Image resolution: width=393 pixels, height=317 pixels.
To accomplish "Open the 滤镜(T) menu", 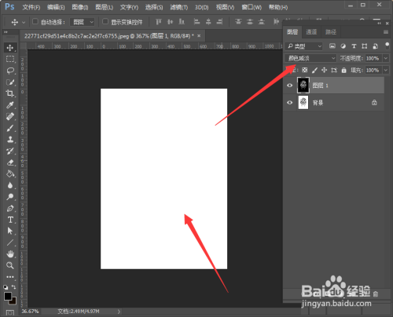I will click(x=178, y=7).
